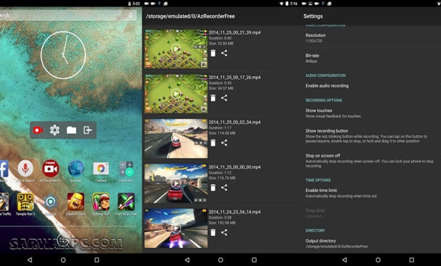The image size is (441, 266).
Task: Tap Back button under home screen
Action: click(x=29, y=260)
